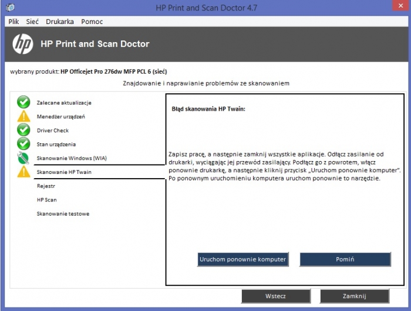Open the Plik menu
The image size is (411, 311).
[14, 22]
